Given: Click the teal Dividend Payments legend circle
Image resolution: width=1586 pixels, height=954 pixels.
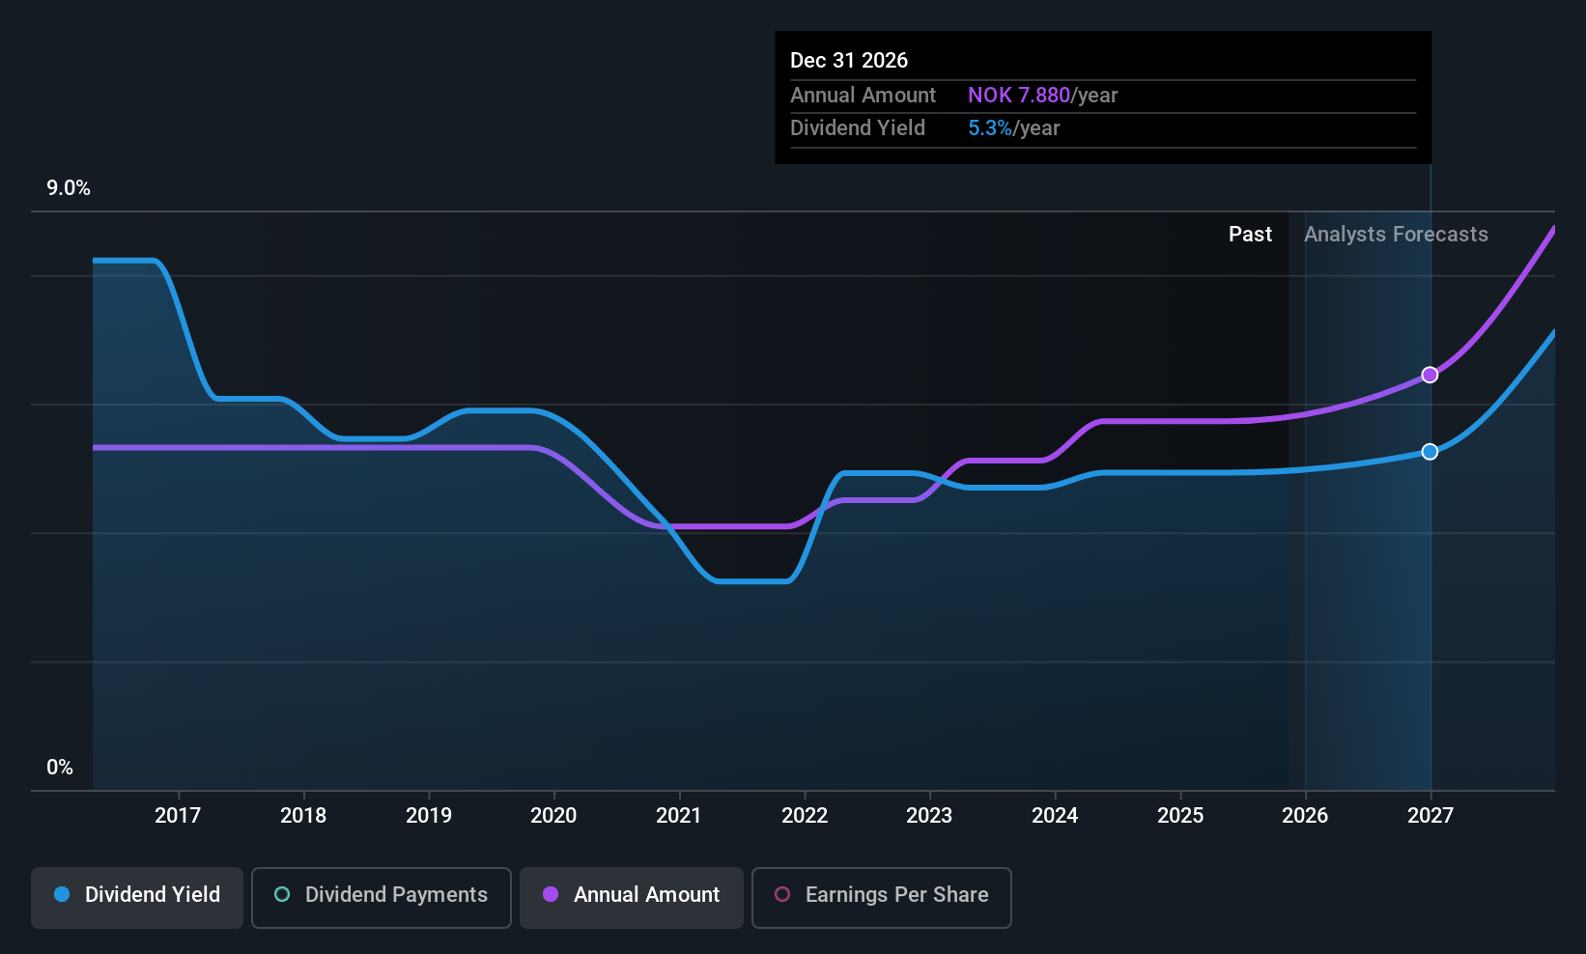Looking at the screenshot, I should click(x=282, y=895).
